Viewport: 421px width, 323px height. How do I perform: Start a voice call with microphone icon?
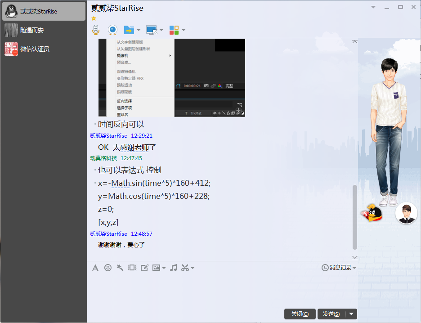tap(96, 30)
